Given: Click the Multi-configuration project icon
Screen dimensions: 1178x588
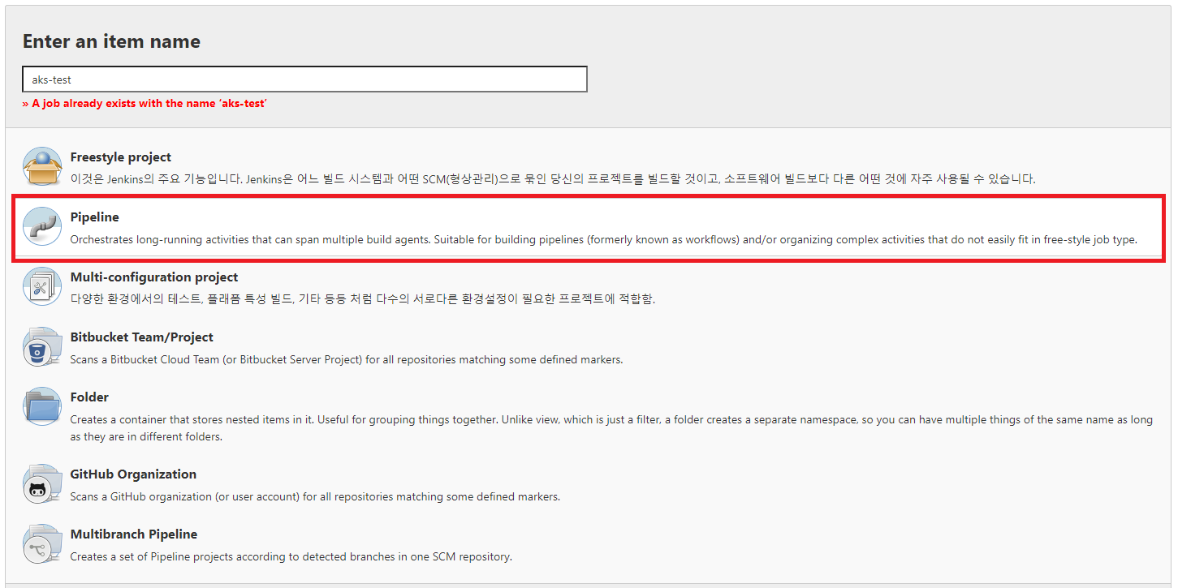Looking at the screenshot, I should pyautogui.click(x=42, y=287).
